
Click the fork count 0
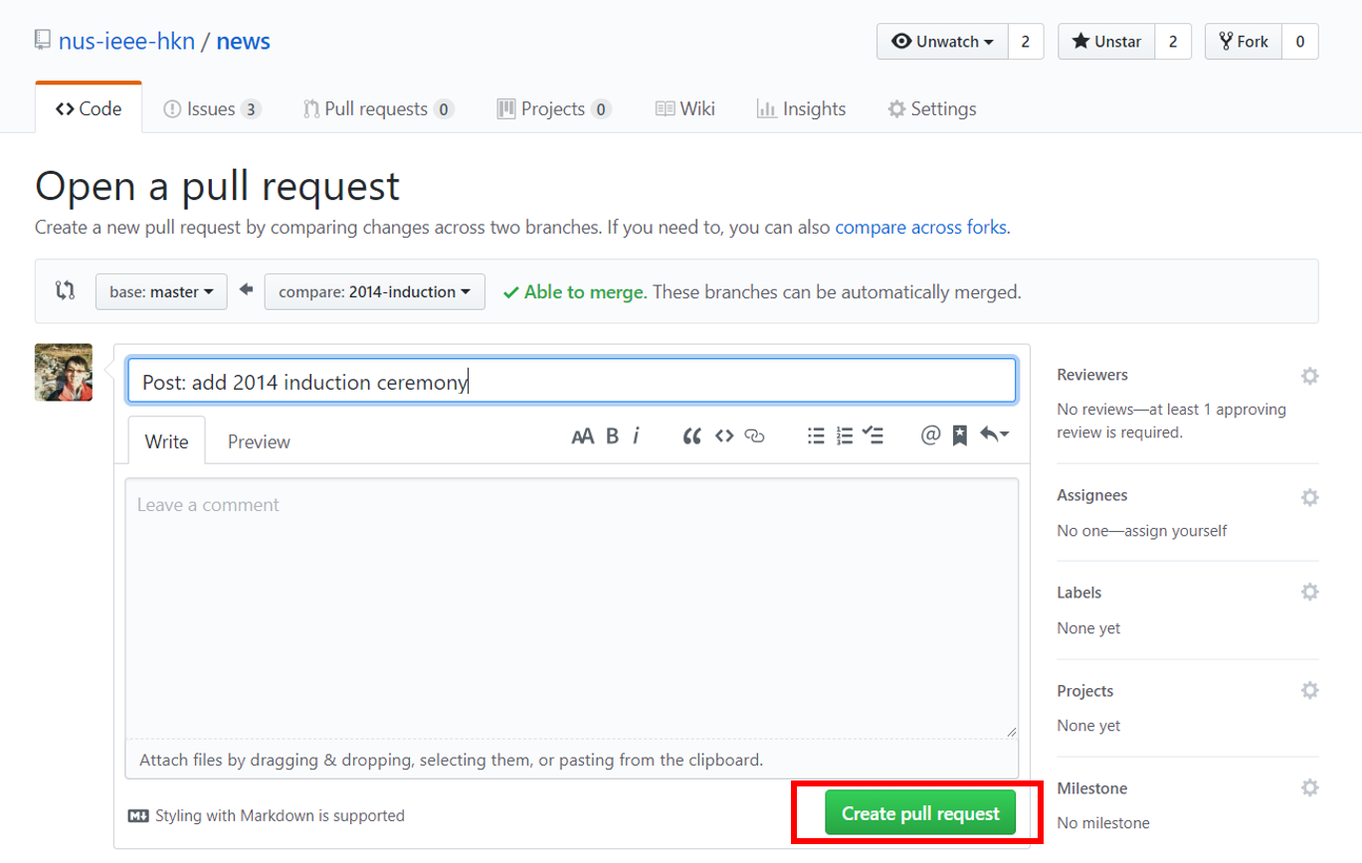1299,42
